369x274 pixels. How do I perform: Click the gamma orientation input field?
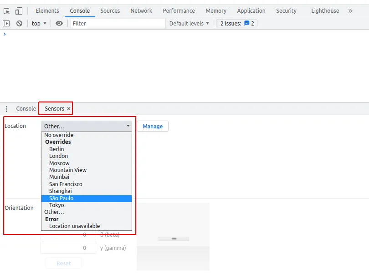(68, 248)
